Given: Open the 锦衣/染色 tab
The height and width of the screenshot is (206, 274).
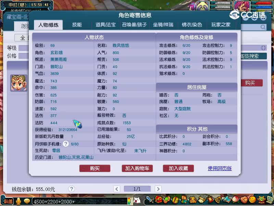Looking at the screenshot, I should tap(192, 25).
